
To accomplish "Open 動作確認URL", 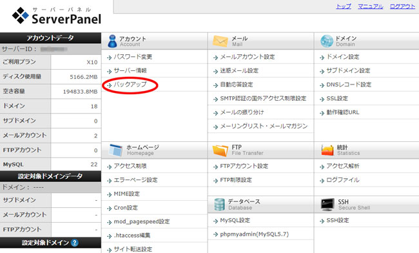I will pyautogui.click(x=342, y=112).
